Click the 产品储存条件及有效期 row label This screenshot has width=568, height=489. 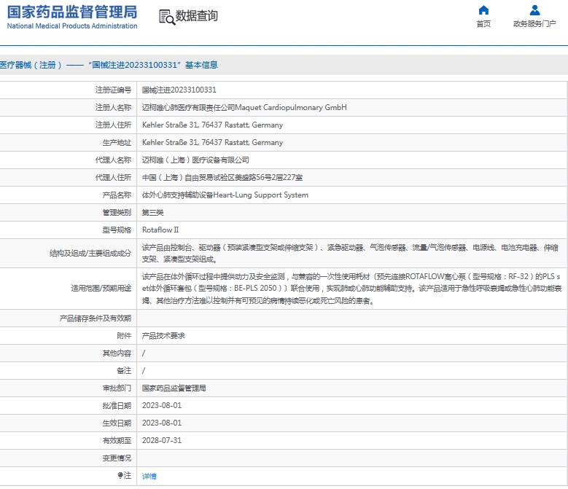(x=96, y=318)
